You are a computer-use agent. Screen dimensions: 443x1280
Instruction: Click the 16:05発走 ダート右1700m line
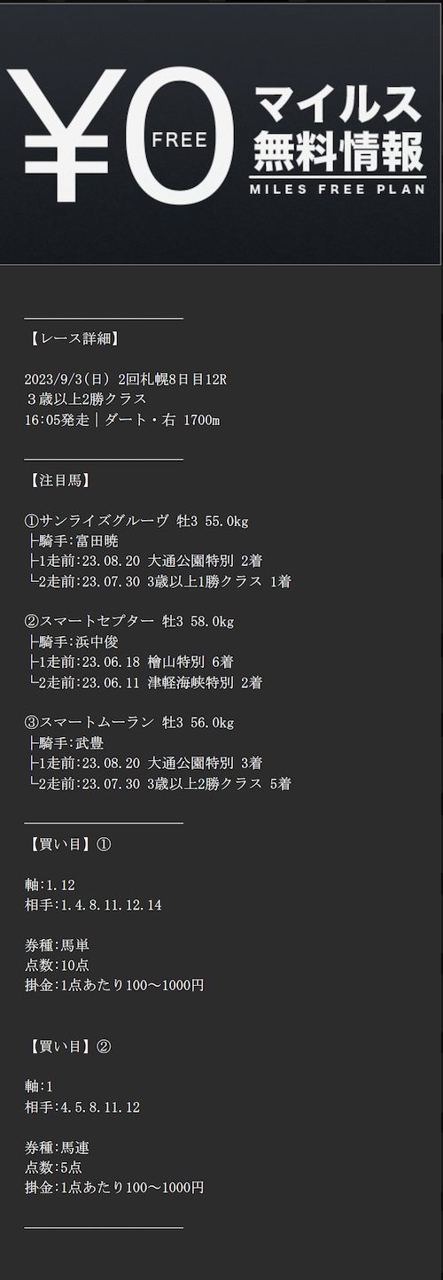pos(122,420)
